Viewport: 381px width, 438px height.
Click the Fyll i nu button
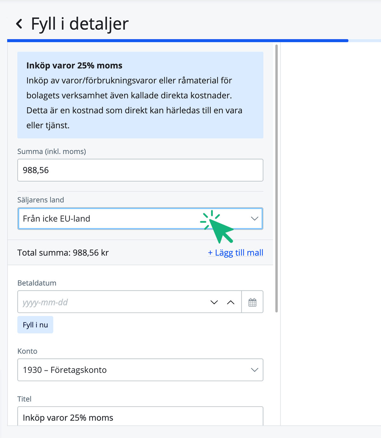pyautogui.click(x=35, y=324)
